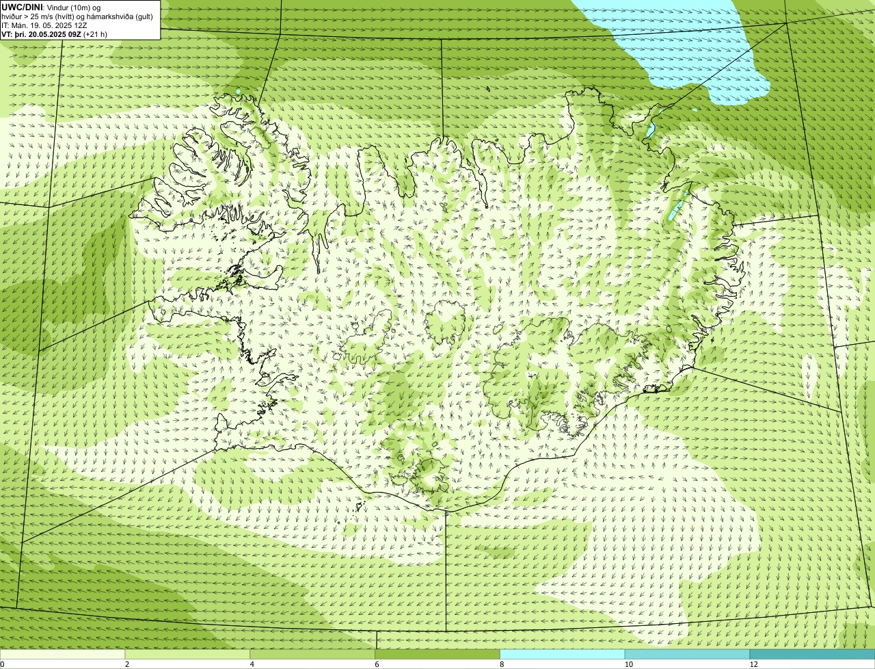Click the legend scale label '2'

(127, 664)
